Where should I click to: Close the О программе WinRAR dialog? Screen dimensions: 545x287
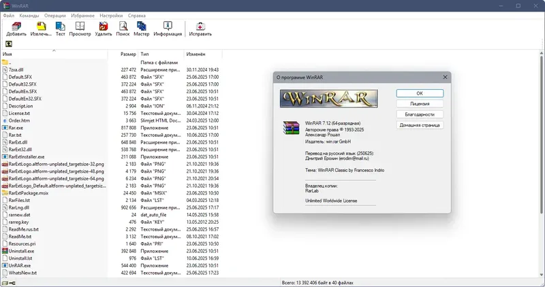[x=446, y=77]
